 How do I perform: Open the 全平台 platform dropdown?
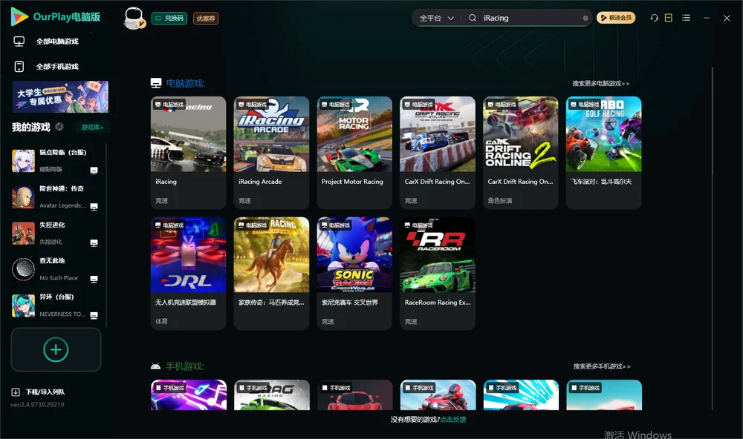point(436,18)
